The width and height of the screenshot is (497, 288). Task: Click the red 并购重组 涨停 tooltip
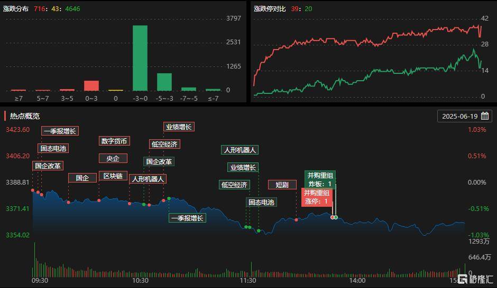[317, 197]
